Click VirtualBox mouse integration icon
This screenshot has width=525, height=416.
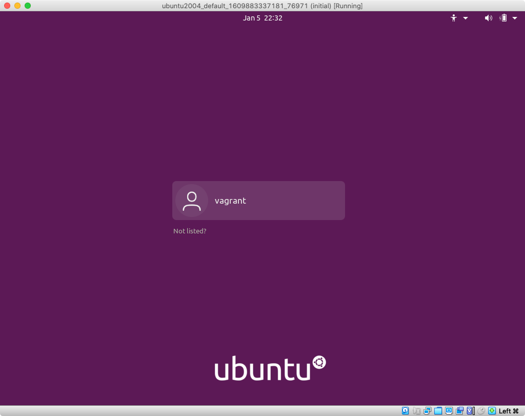click(x=481, y=411)
